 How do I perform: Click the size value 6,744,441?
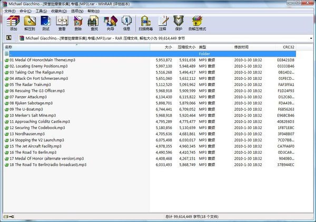164,109
